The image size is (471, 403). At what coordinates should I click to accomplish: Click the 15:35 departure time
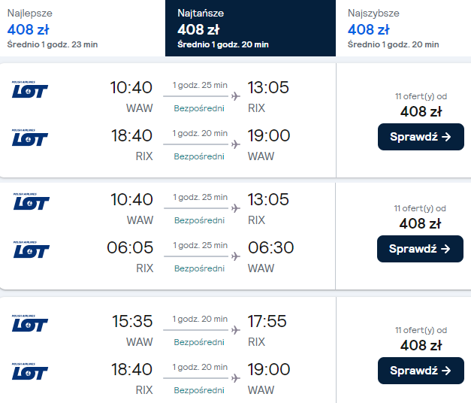[x=132, y=322]
